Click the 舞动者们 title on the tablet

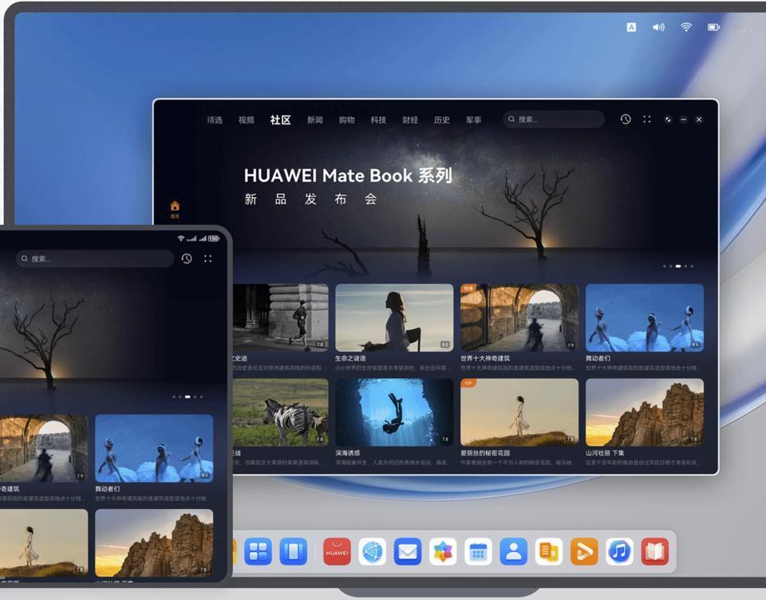tap(108, 488)
